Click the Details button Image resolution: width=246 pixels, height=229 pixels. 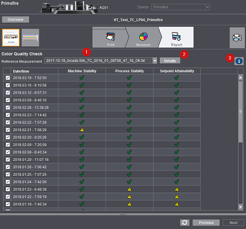point(170,61)
